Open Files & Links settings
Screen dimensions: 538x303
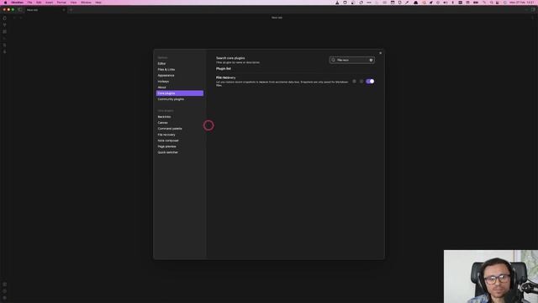[x=166, y=69]
